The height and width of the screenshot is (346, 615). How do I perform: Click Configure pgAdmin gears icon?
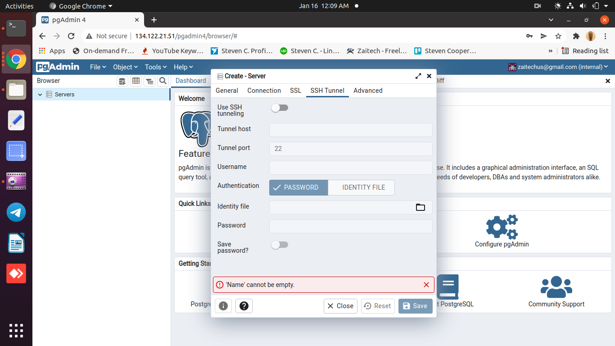coord(502,227)
